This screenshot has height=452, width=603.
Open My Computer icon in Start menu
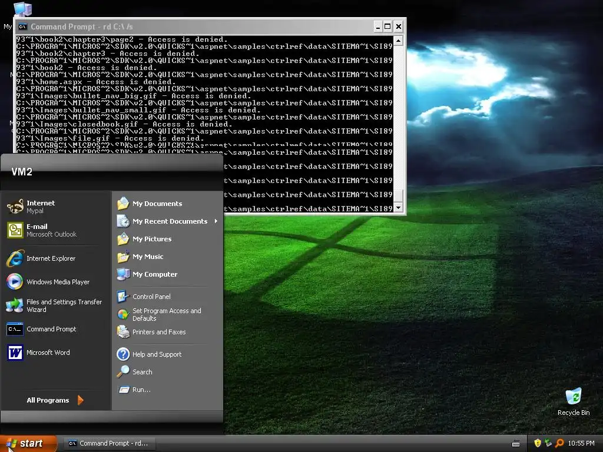(123, 274)
